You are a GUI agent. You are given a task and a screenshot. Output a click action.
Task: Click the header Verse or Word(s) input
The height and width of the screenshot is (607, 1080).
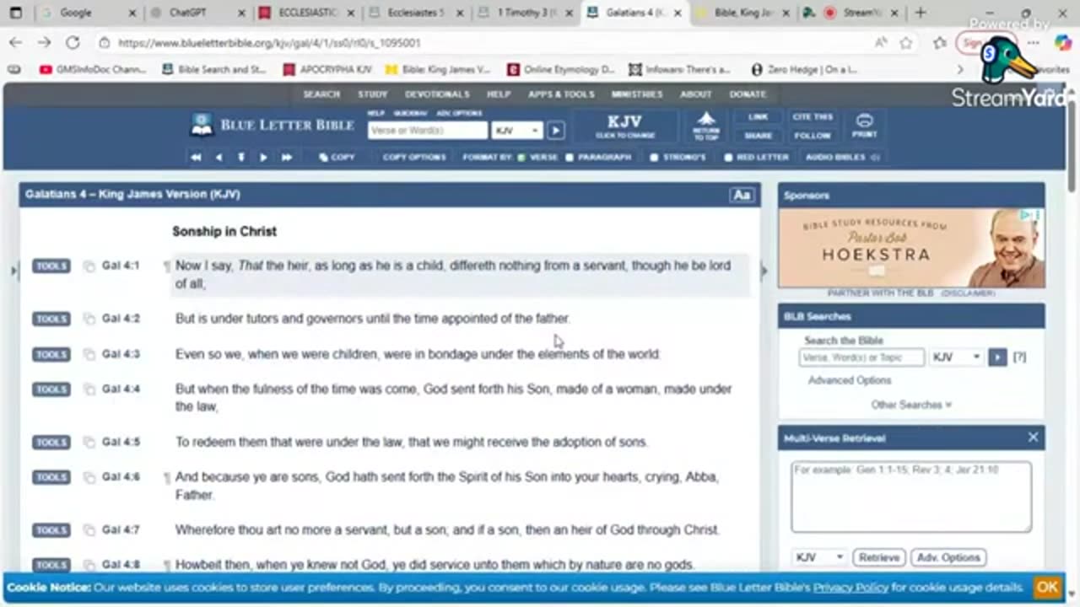(427, 131)
